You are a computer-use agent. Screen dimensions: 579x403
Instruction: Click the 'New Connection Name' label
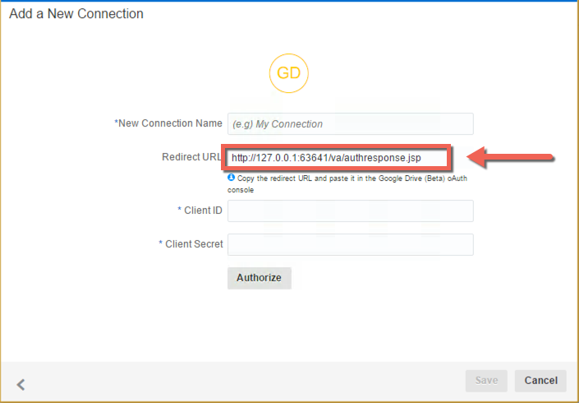(168, 123)
